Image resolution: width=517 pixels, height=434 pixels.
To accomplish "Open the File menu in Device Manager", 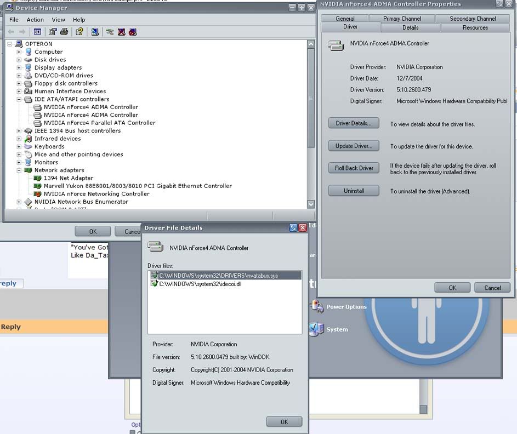I will (x=14, y=20).
